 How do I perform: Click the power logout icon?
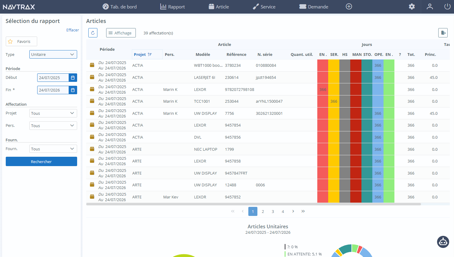coord(447,7)
